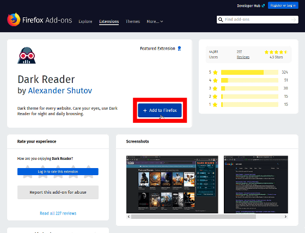Click the Dark Reader title text
Screen dimensions: 305x233
click(x=46, y=79)
